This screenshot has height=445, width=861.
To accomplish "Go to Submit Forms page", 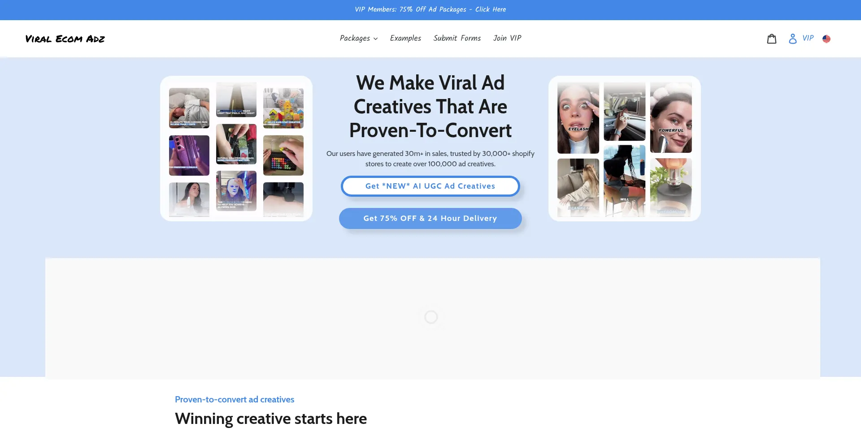I will (457, 39).
